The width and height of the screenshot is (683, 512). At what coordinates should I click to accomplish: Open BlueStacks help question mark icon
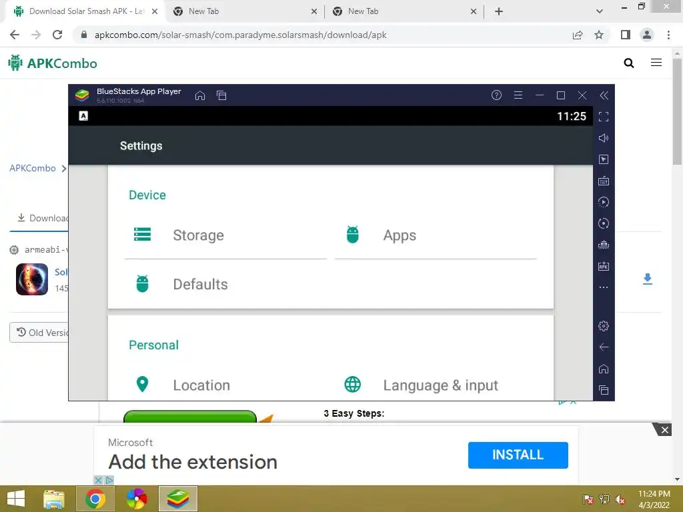coord(496,95)
